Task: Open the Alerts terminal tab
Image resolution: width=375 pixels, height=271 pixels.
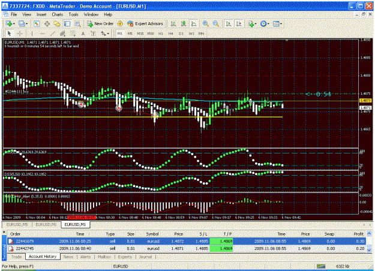Action: tap(85, 257)
